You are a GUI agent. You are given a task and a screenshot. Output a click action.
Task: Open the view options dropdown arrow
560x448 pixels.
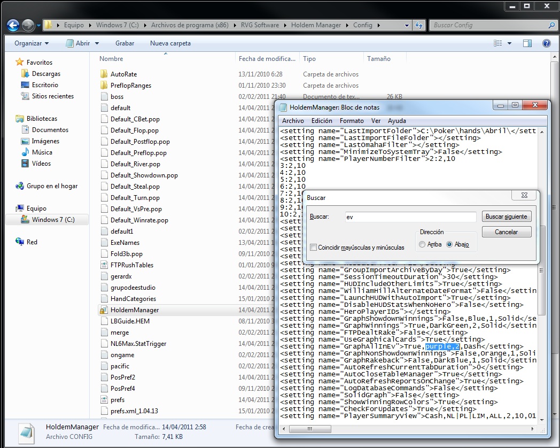coord(509,43)
